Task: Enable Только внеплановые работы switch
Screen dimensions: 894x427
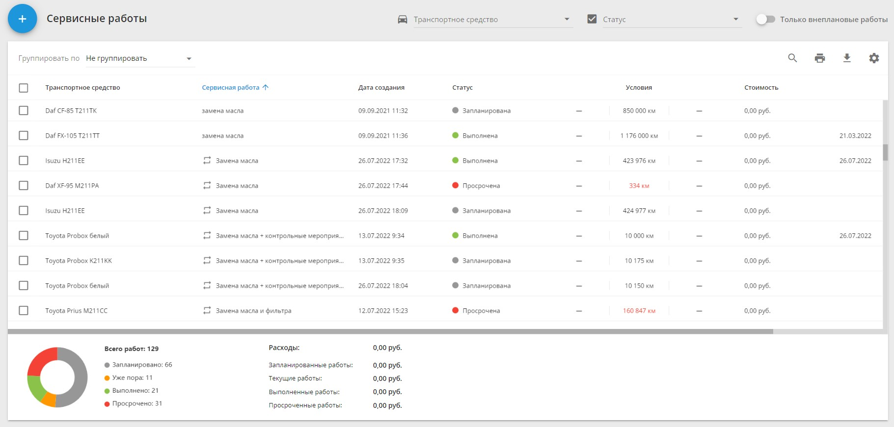Action: click(765, 19)
